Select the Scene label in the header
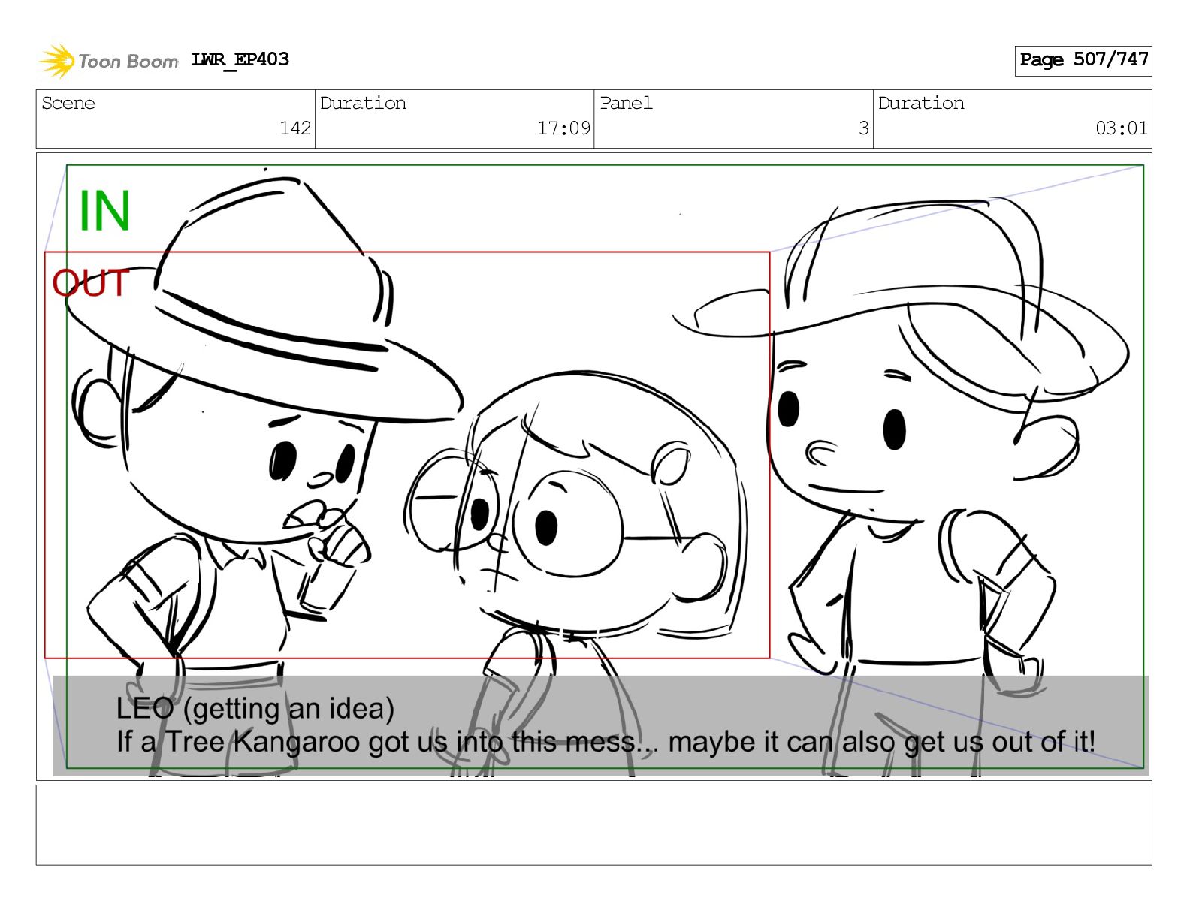 point(68,103)
